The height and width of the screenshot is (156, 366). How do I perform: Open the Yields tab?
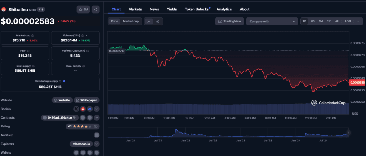(172, 9)
